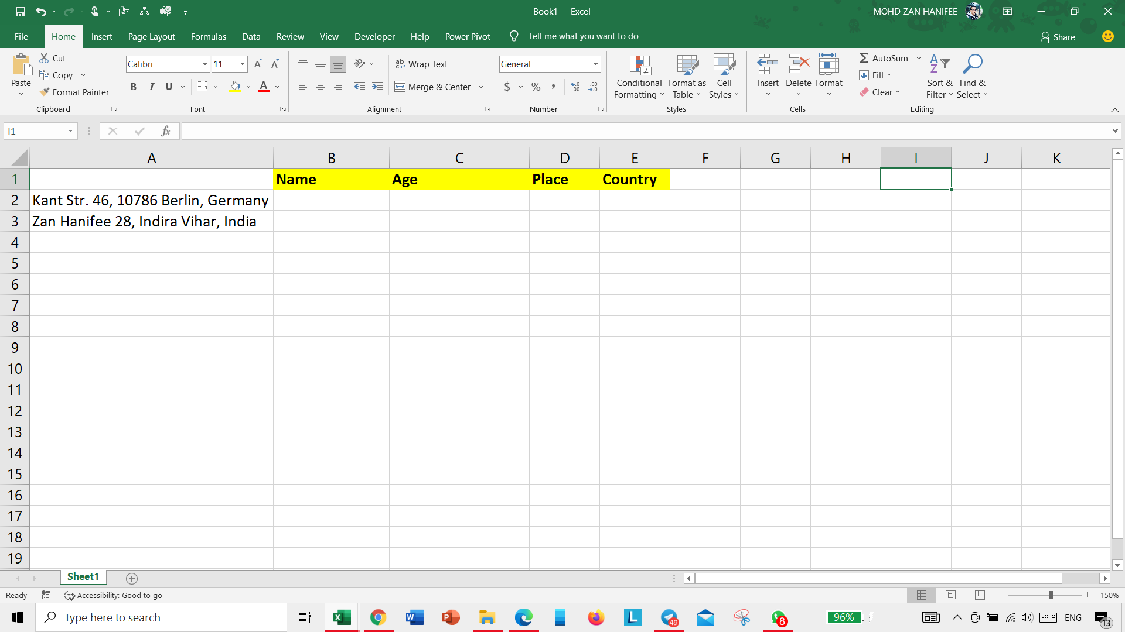Viewport: 1125px width, 632px height.
Task: Open the Page Layout ribbon tab
Action: point(151,36)
